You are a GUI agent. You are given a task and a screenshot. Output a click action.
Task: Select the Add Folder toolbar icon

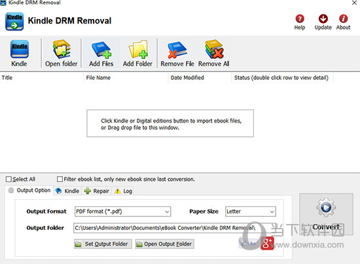[x=138, y=49]
